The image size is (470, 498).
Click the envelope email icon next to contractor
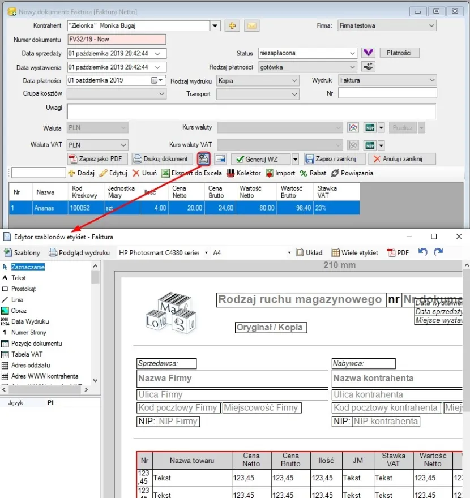point(251,25)
